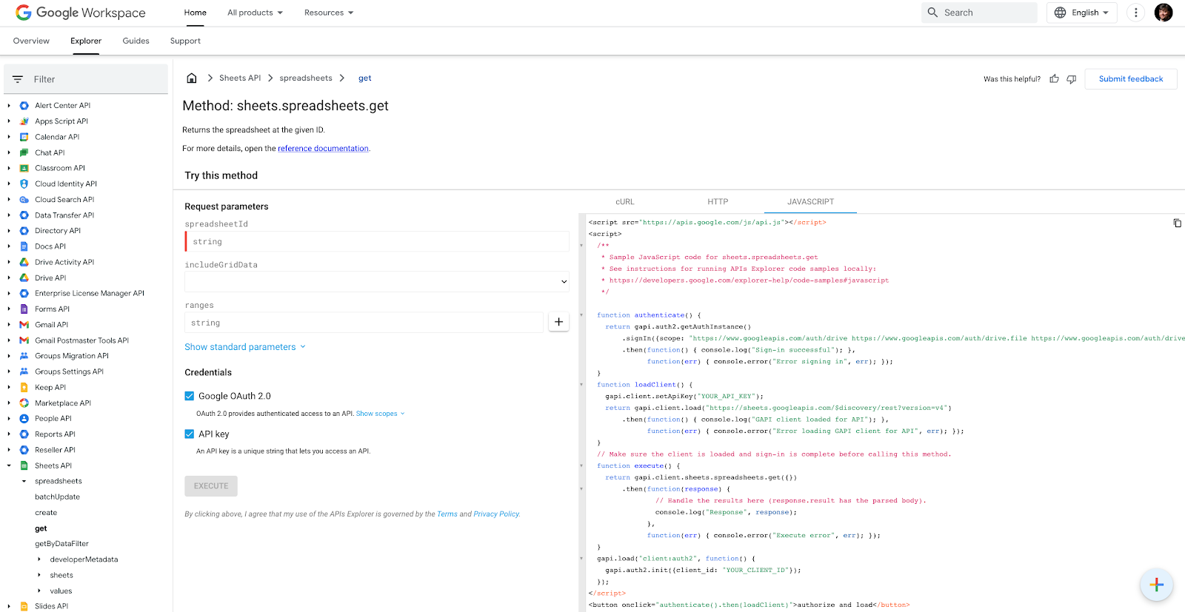Open the Guides tab

coord(136,41)
